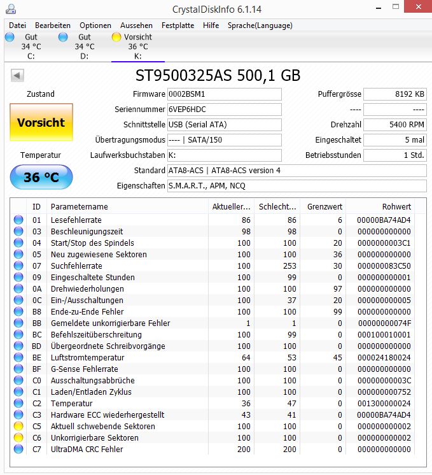The height and width of the screenshot is (475, 432).
Task: Click status icon of UltraDMA CRC Fehler row
Action: click(x=18, y=450)
